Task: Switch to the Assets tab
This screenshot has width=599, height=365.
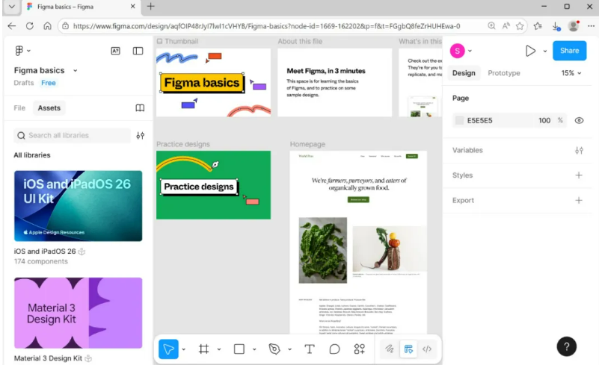Action: pos(49,108)
